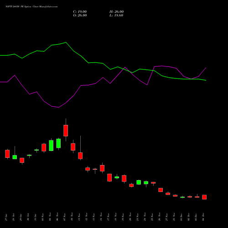Select the 28 Oct date label
The image size is (228, 228).
[x=14, y=217]
